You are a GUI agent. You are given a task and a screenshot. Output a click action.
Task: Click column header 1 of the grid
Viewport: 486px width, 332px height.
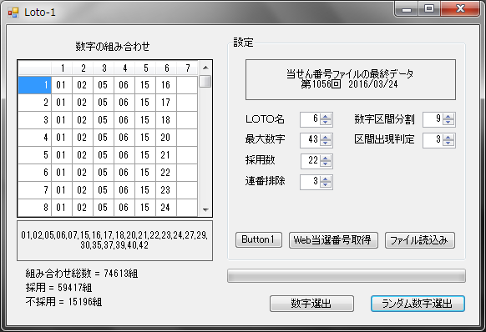(62, 68)
